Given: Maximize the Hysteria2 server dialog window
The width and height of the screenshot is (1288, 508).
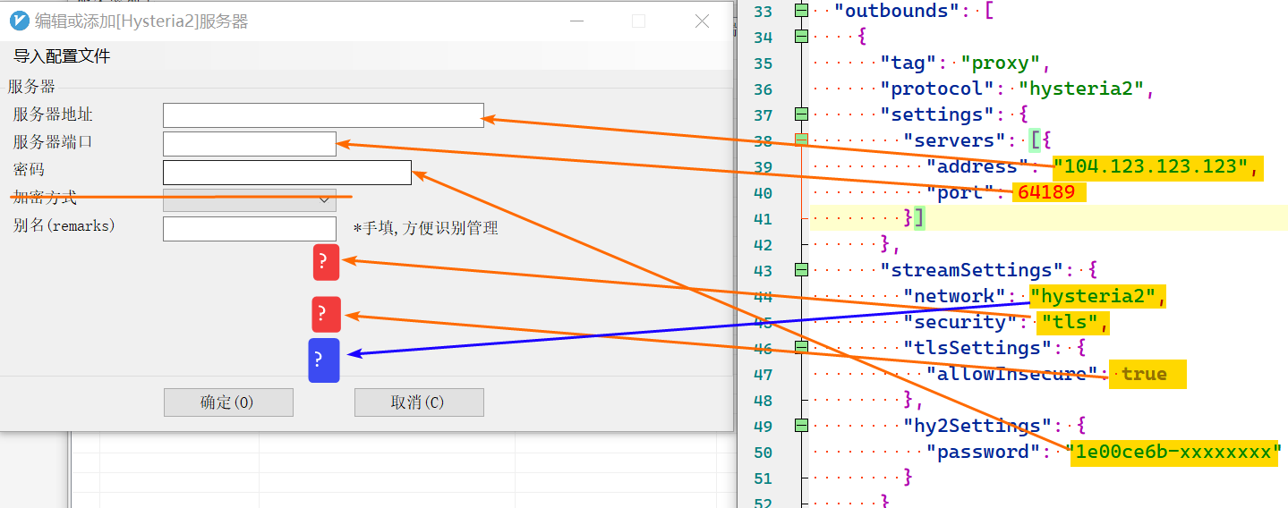Looking at the screenshot, I should click(638, 21).
